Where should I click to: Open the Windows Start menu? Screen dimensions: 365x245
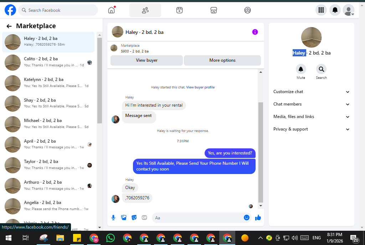pyautogui.click(x=9, y=238)
